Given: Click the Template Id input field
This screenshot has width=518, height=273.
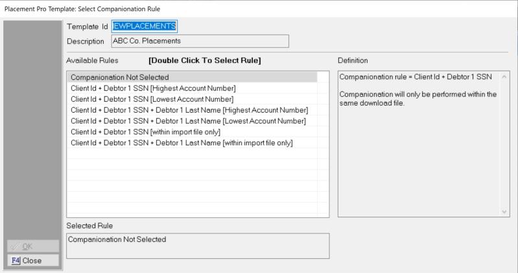Looking at the screenshot, I should [x=144, y=26].
